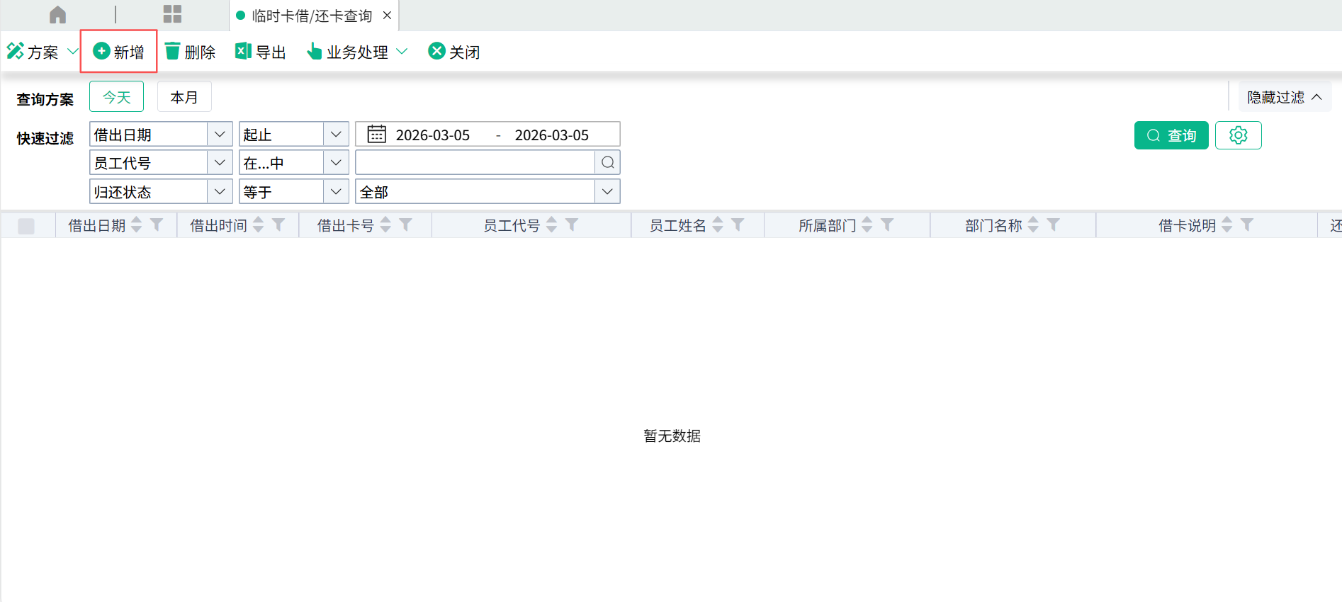Sort the 员工姓名 column
The height and width of the screenshot is (602, 1342).
tap(718, 225)
